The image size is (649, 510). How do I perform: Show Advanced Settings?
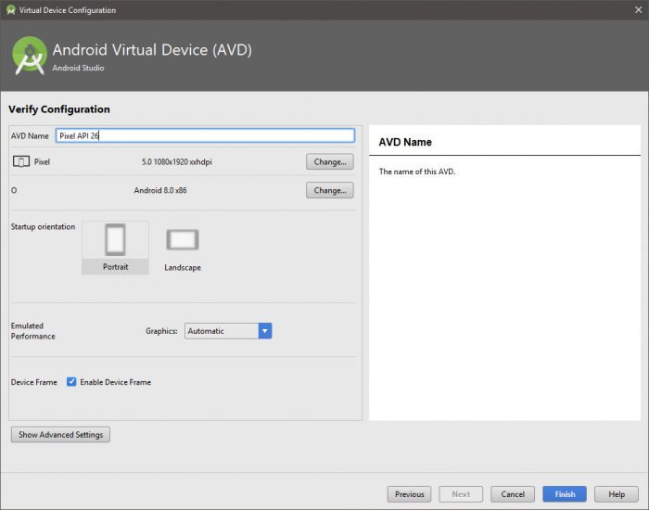click(x=60, y=435)
